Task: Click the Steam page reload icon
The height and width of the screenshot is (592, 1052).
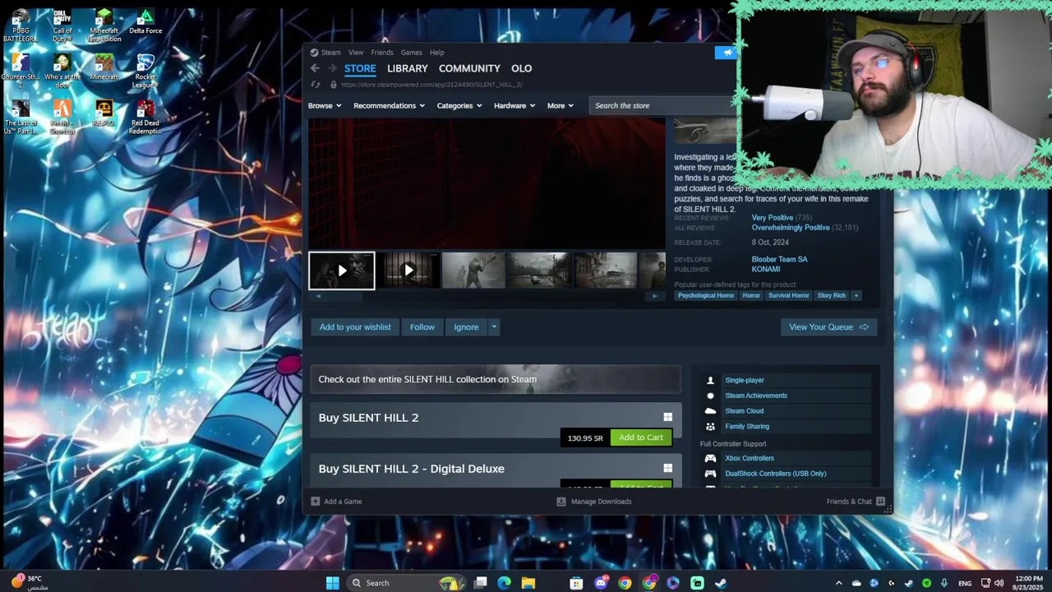Action: pyautogui.click(x=316, y=85)
